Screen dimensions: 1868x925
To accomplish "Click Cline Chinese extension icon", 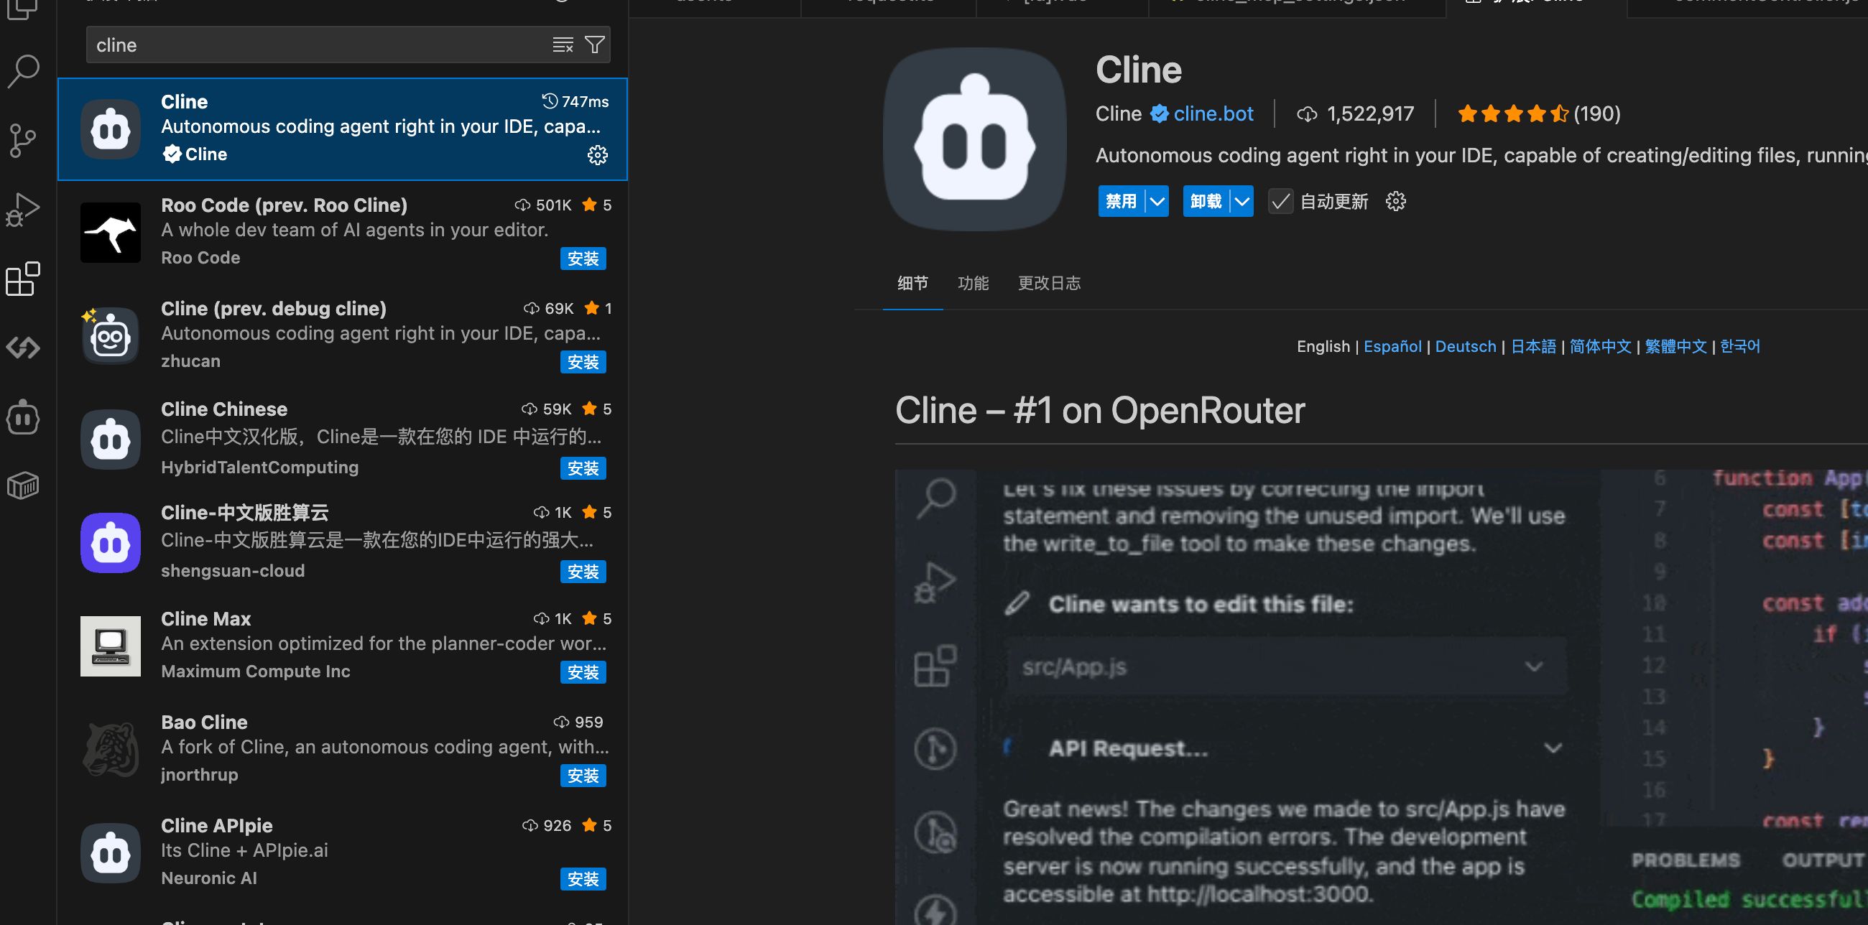I will point(110,440).
